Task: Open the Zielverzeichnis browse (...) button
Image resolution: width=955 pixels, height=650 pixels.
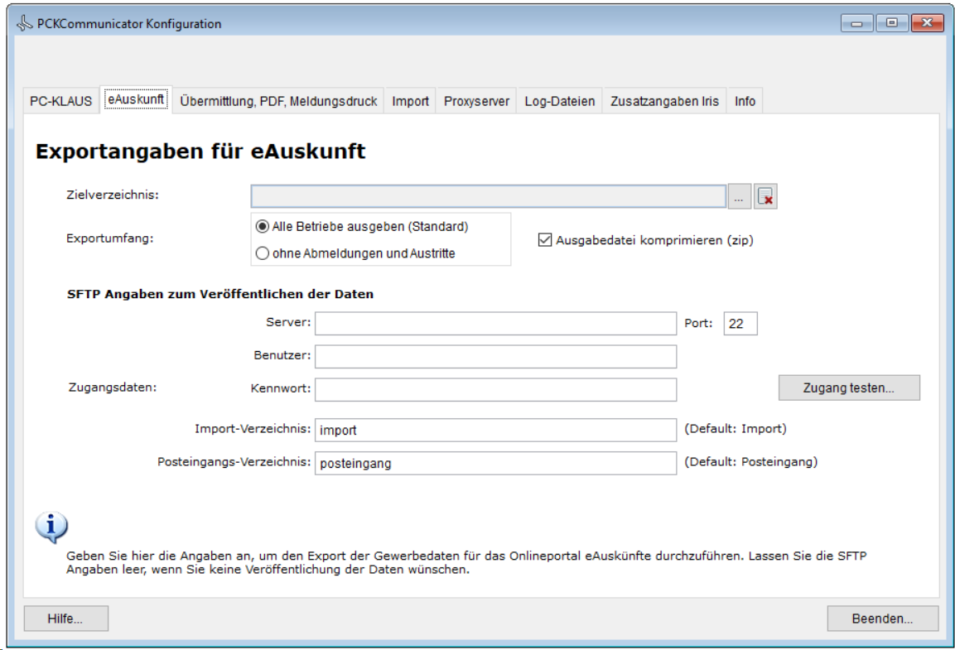Action: pyautogui.click(x=740, y=197)
